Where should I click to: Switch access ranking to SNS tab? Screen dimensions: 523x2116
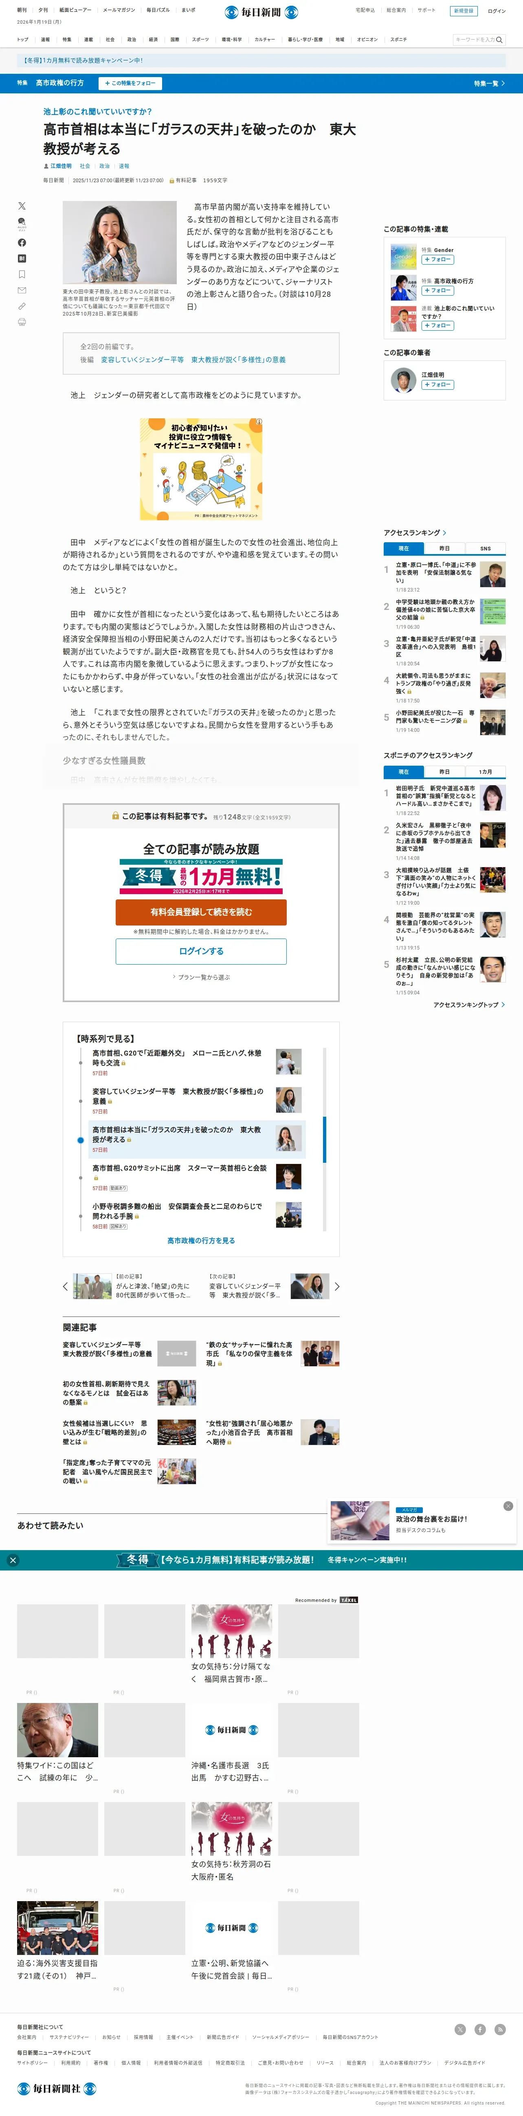click(485, 548)
